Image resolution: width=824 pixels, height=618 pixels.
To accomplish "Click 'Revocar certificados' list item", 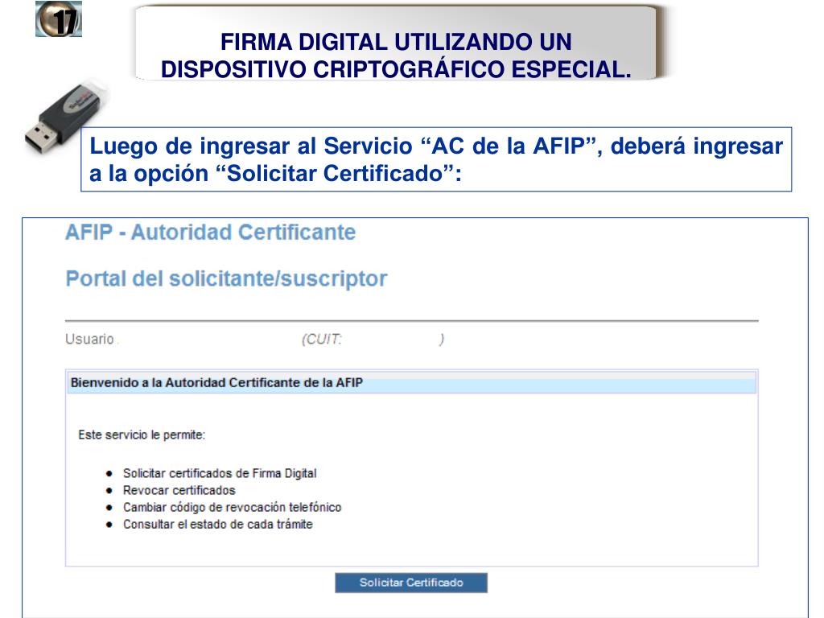I will [x=179, y=490].
